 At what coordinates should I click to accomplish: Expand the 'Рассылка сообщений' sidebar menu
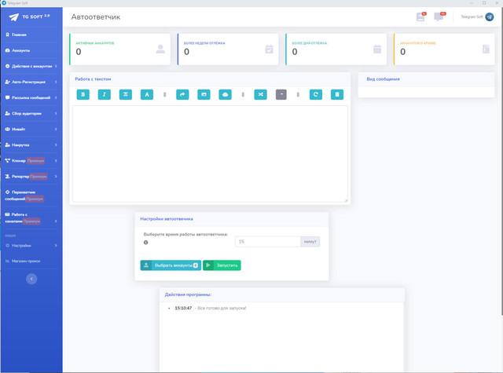coord(31,97)
